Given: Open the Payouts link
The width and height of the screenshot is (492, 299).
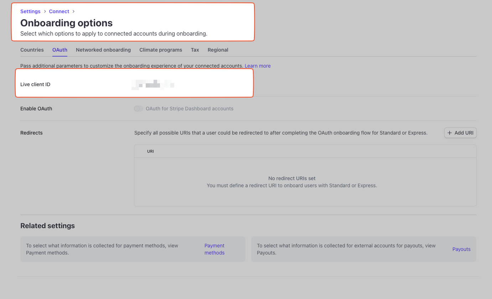Looking at the screenshot, I should pyautogui.click(x=461, y=249).
